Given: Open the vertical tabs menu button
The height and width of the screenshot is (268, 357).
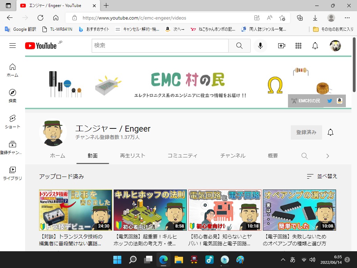Looking at the screenshot, I should point(8,6).
